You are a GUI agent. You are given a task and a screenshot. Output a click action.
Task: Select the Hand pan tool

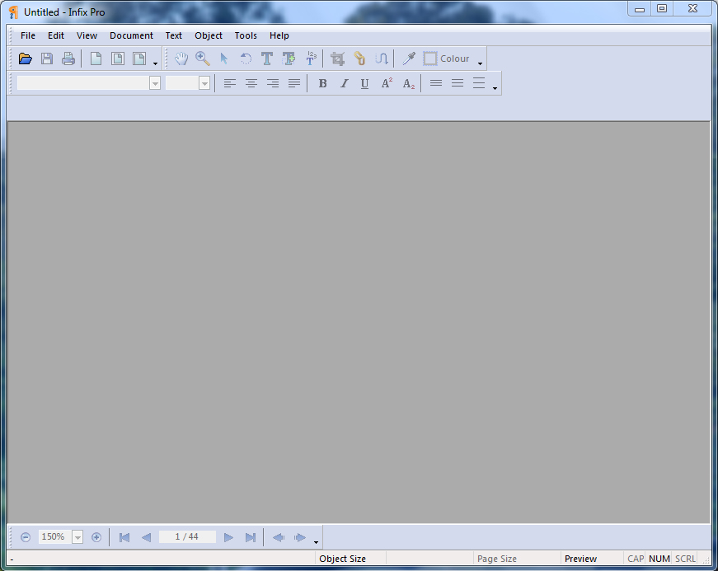click(181, 59)
